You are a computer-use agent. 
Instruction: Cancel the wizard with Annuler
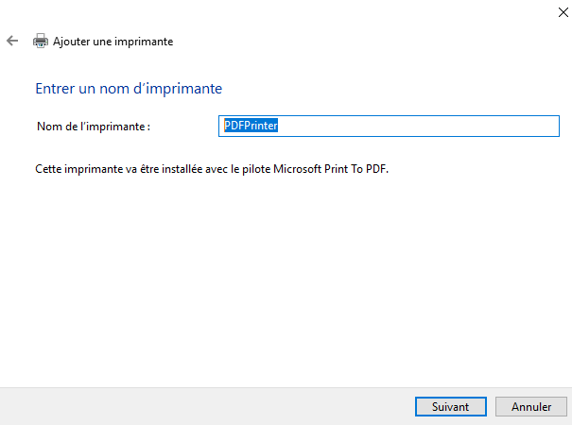[x=531, y=407]
